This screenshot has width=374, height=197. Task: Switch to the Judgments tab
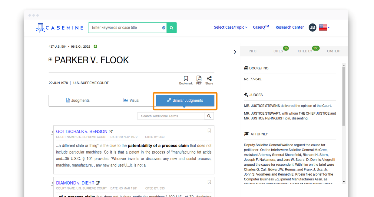coord(78,100)
